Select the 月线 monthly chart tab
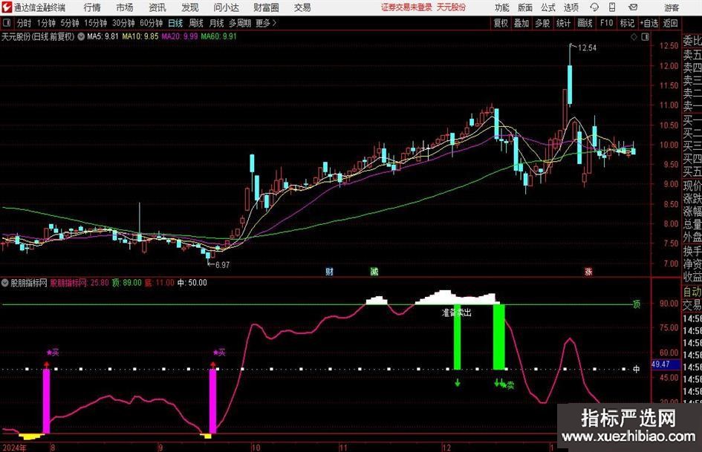The height and width of the screenshot is (452, 702). click(216, 23)
